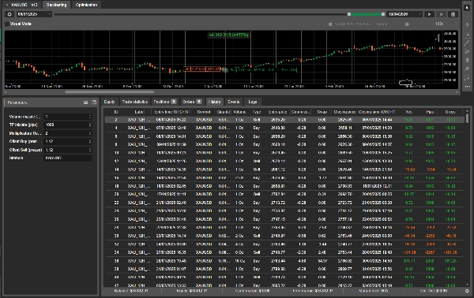474x298 pixels.
Task: Select the History tab
Action: (x=214, y=102)
